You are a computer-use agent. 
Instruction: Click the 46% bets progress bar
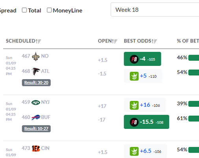pyautogui.click(x=194, y=58)
